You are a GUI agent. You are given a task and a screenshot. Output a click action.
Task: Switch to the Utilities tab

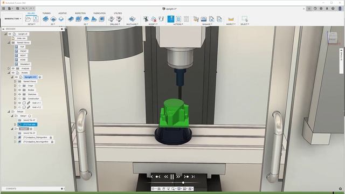[118, 13]
